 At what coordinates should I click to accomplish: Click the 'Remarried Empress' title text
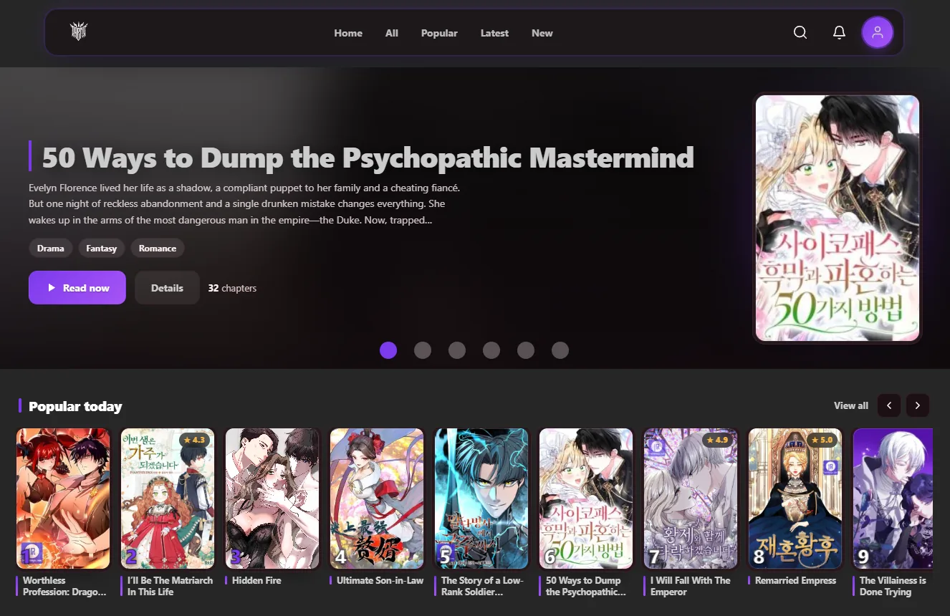795,580
